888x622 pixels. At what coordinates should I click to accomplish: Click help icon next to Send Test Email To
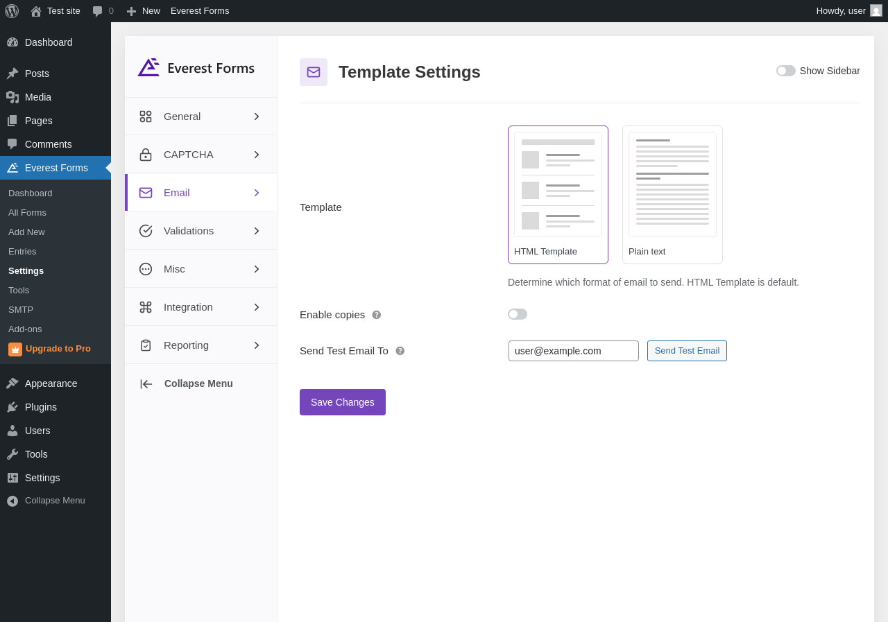click(400, 351)
